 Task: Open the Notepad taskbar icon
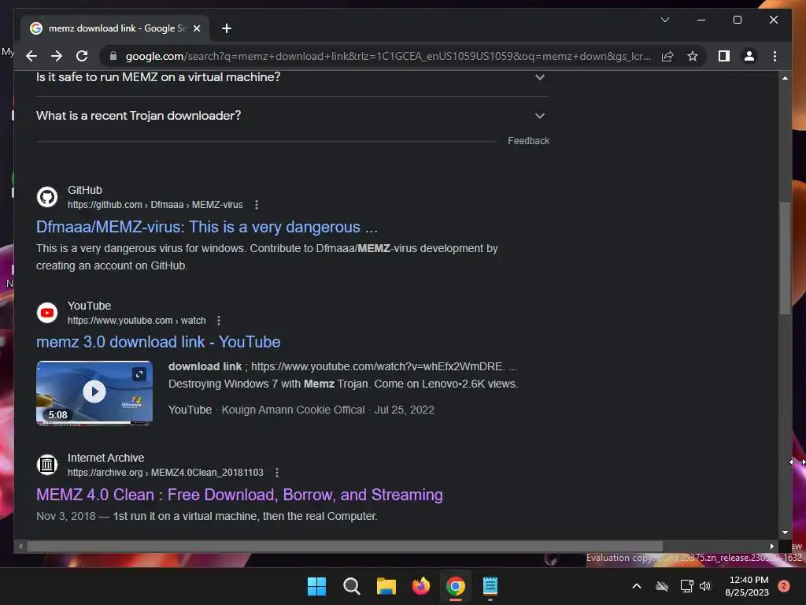490,586
